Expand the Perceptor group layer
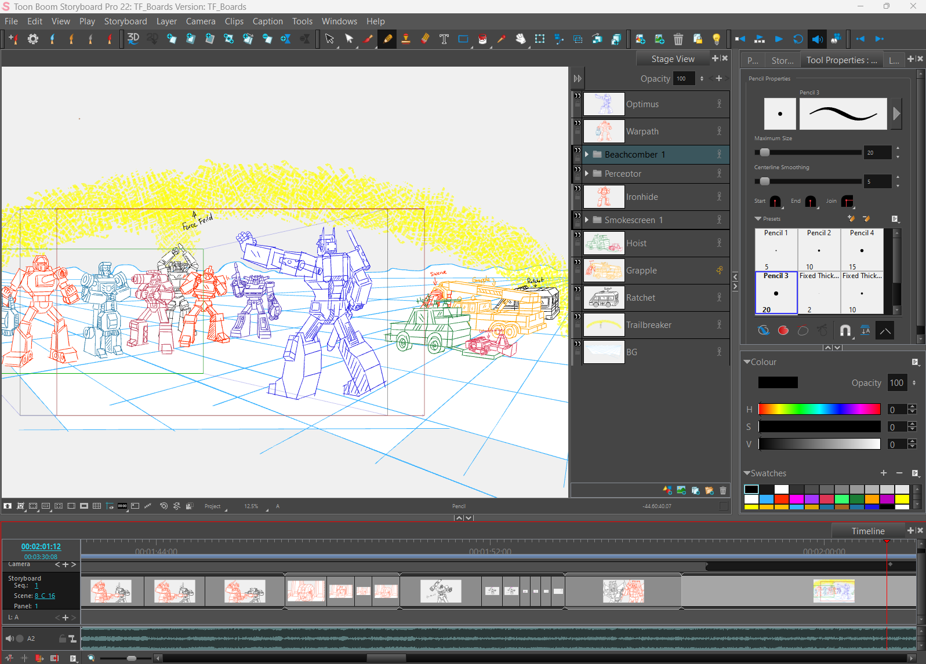The width and height of the screenshot is (926, 664). coord(587,173)
